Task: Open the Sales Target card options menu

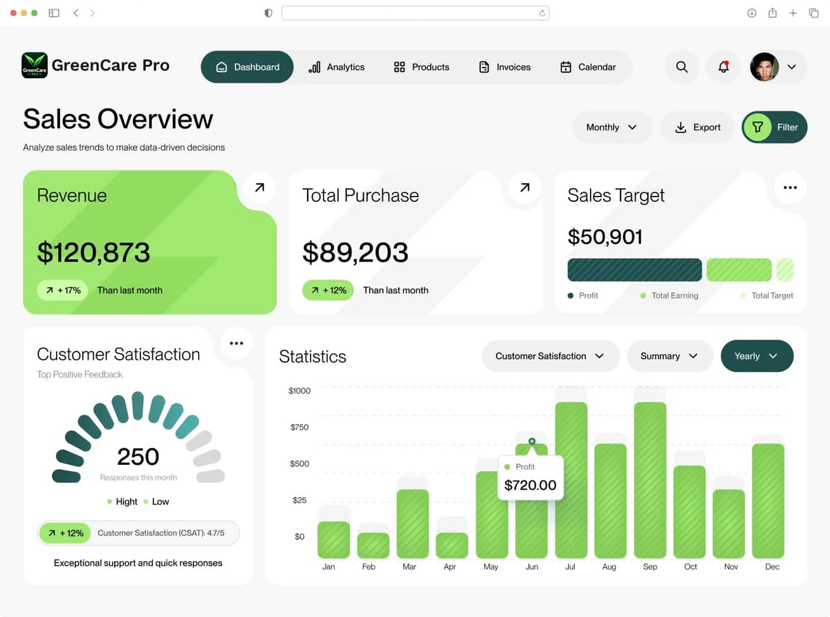Action: click(x=789, y=187)
